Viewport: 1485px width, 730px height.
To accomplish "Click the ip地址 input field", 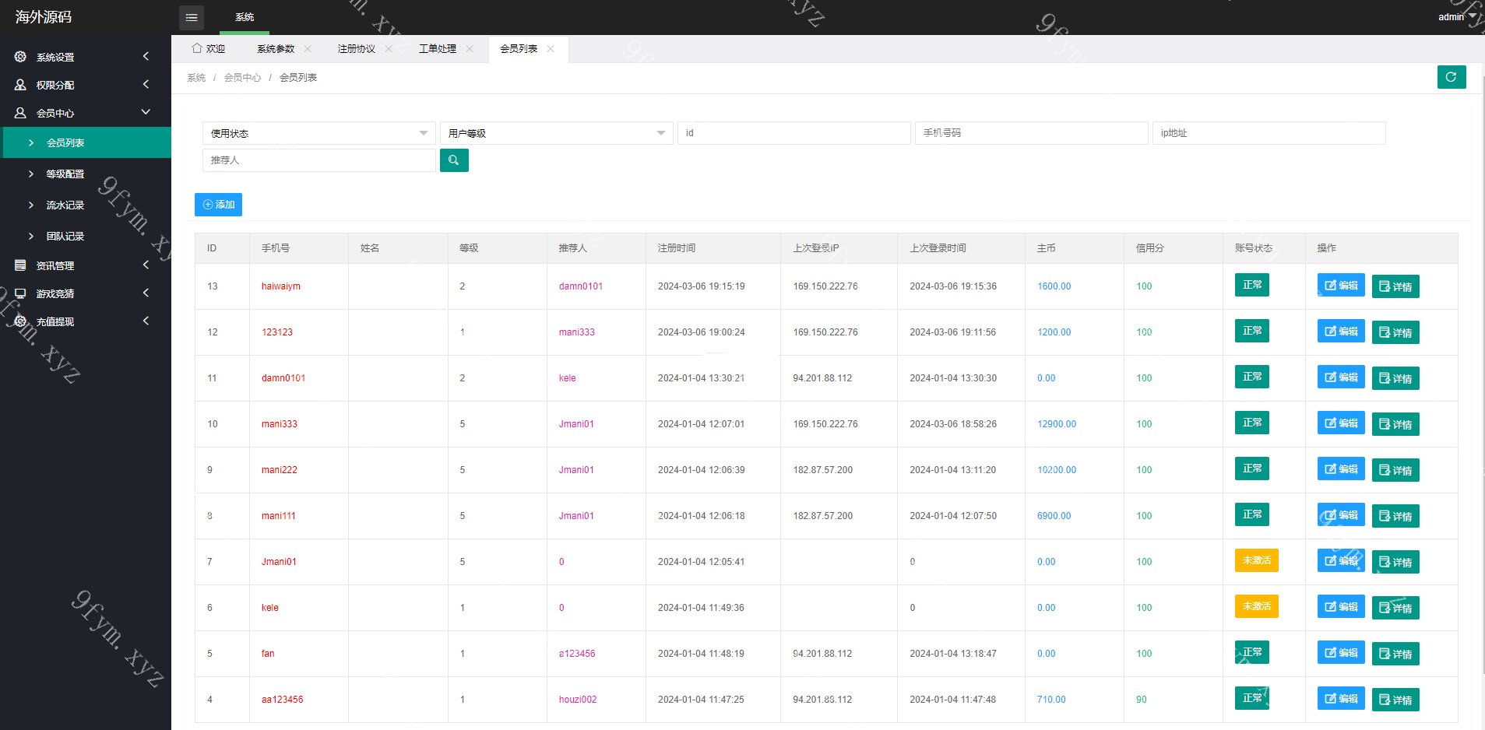I will click(1269, 133).
